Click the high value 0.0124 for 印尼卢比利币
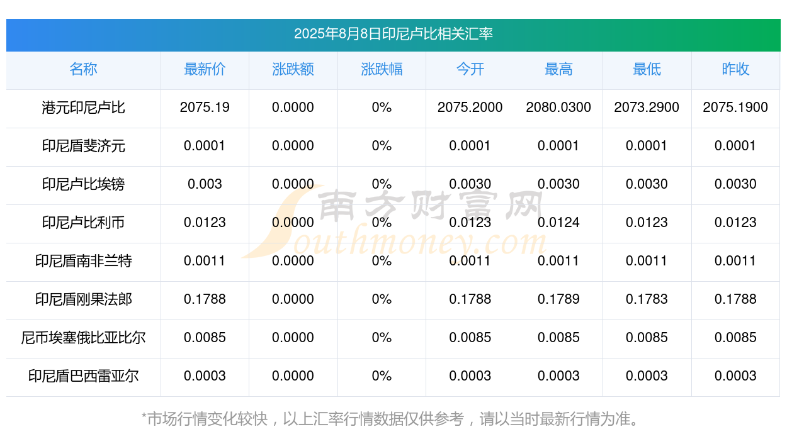The image size is (787, 439). (558, 223)
